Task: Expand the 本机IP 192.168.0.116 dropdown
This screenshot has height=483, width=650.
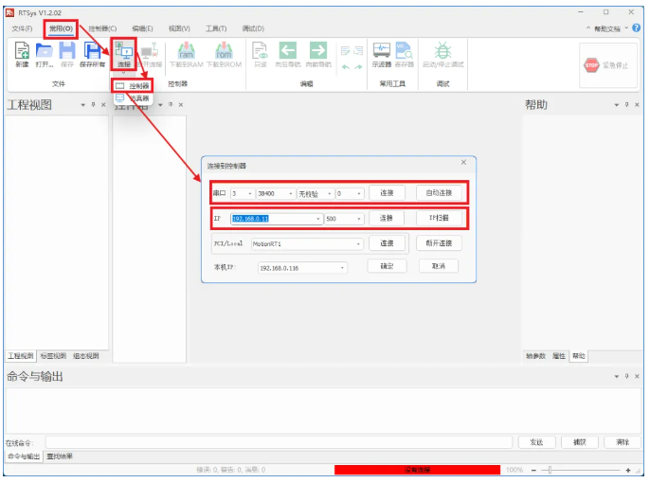Action: (342, 268)
